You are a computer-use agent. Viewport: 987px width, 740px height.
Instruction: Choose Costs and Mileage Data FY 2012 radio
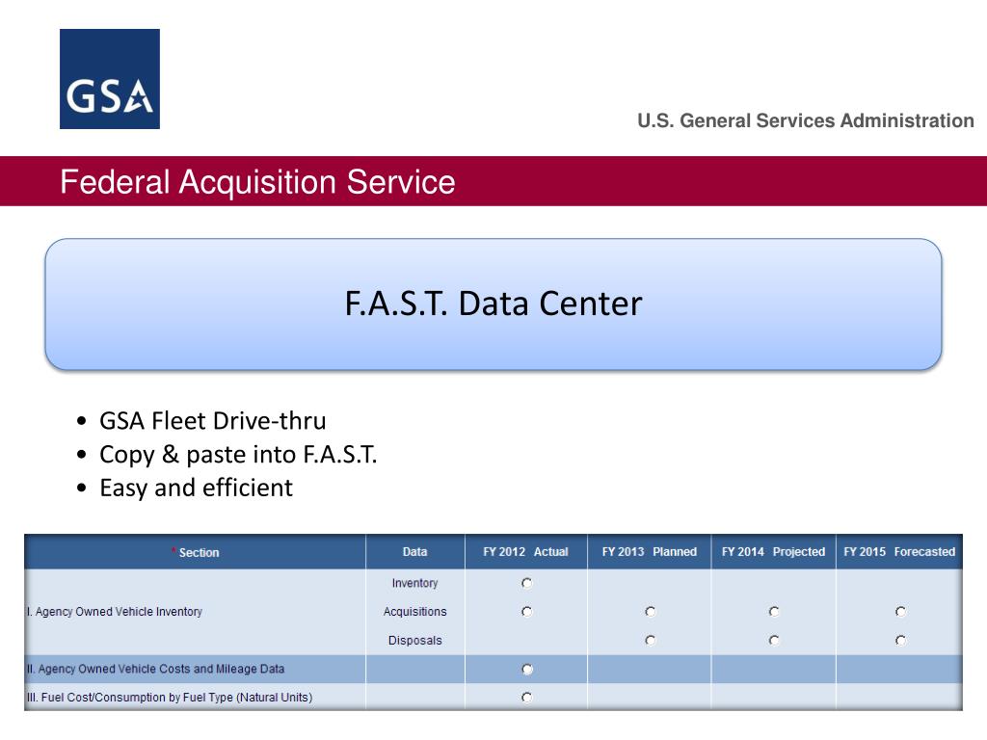pos(527,670)
